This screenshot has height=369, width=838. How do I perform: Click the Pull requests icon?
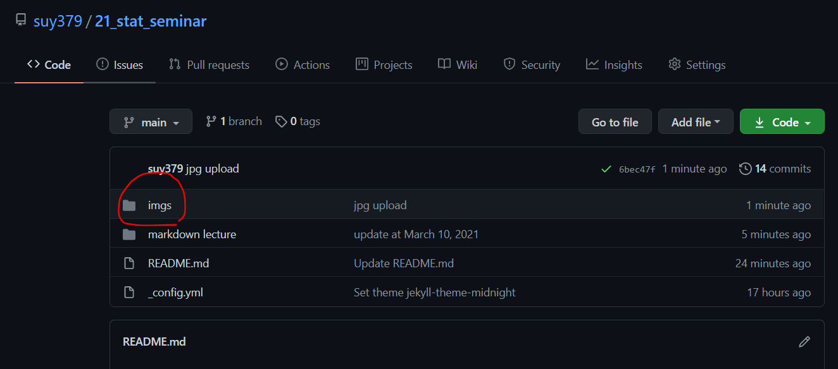[x=175, y=64]
